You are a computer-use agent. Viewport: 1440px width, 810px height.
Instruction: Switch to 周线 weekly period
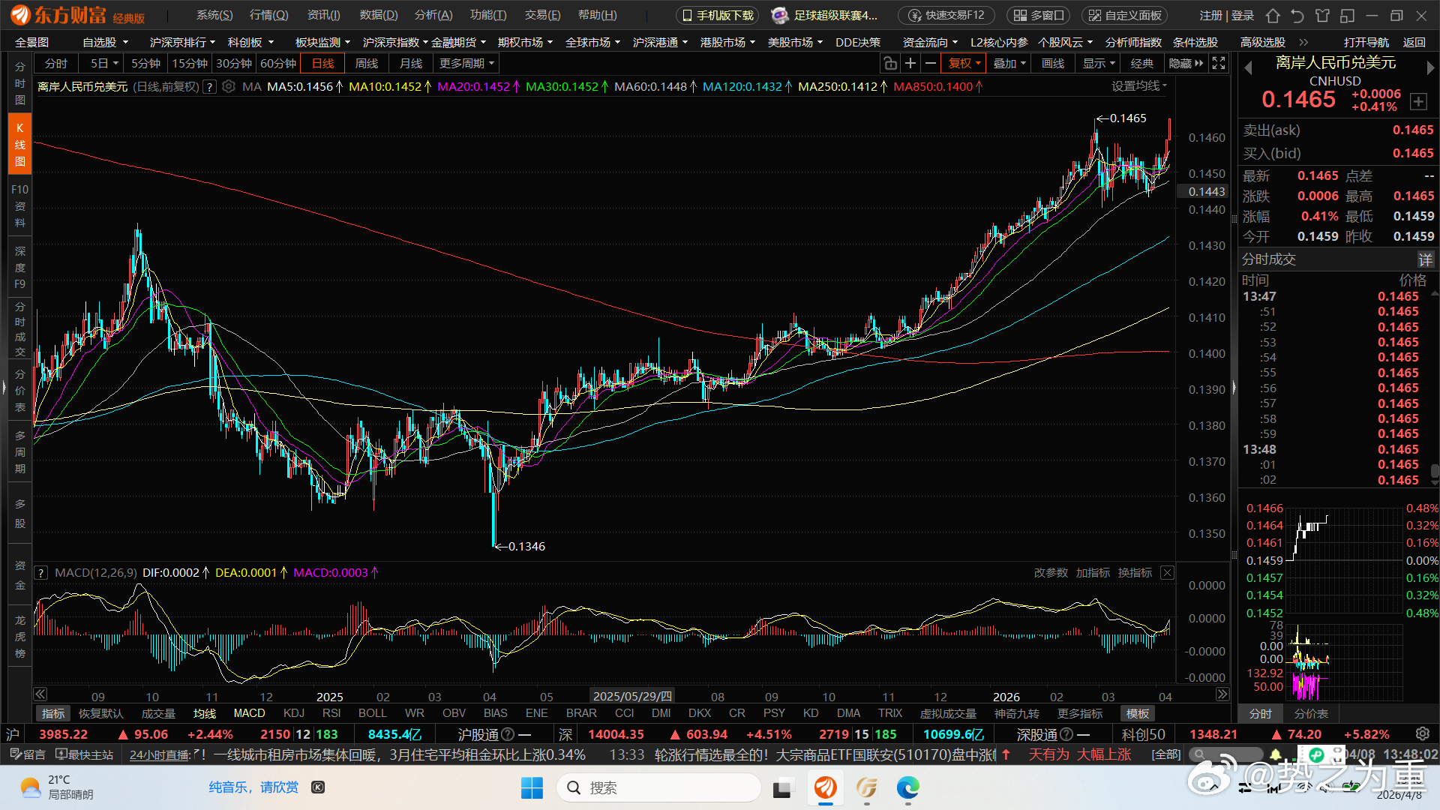coord(367,64)
